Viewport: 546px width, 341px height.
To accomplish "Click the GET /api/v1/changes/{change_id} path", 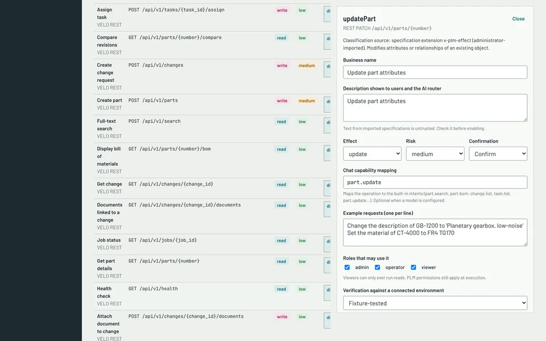I will click(171, 184).
